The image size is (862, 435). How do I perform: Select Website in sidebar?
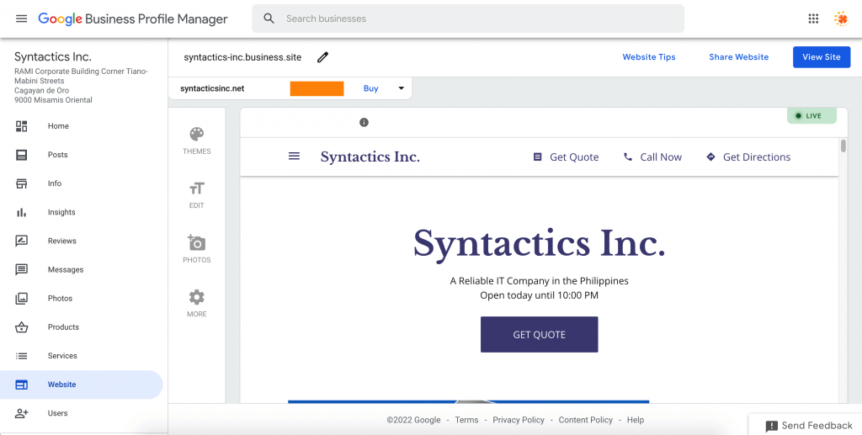(x=82, y=385)
